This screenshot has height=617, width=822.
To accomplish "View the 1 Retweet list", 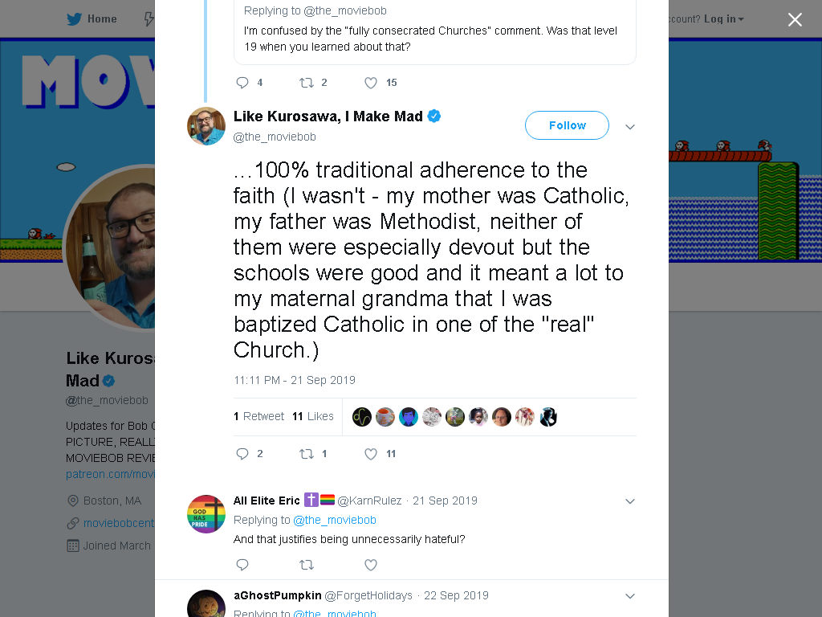I will point(259,416).
